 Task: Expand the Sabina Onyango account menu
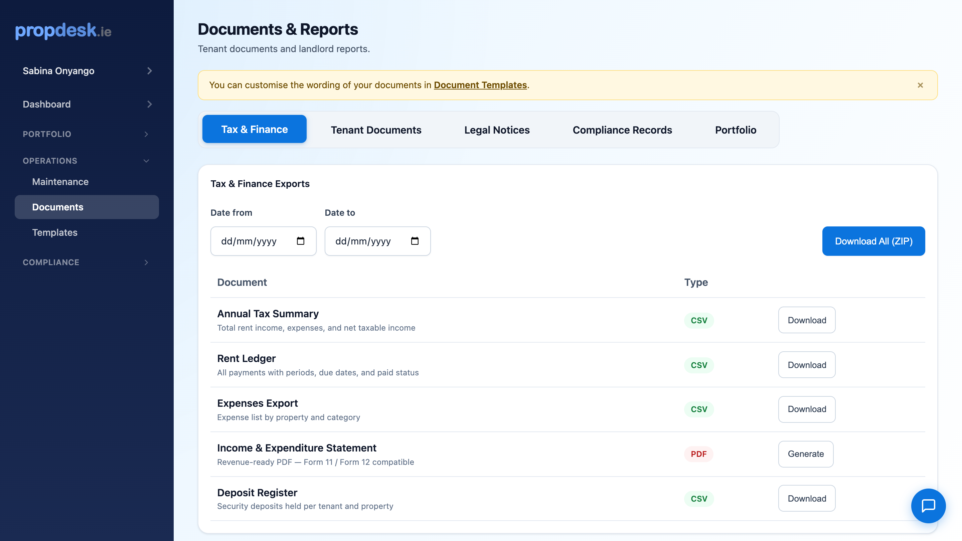[87, 71]
